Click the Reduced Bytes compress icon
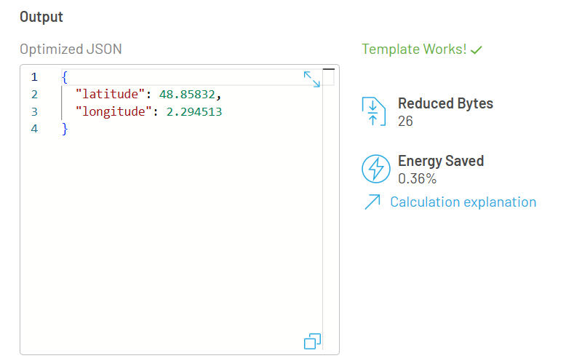 coord(372,111)
